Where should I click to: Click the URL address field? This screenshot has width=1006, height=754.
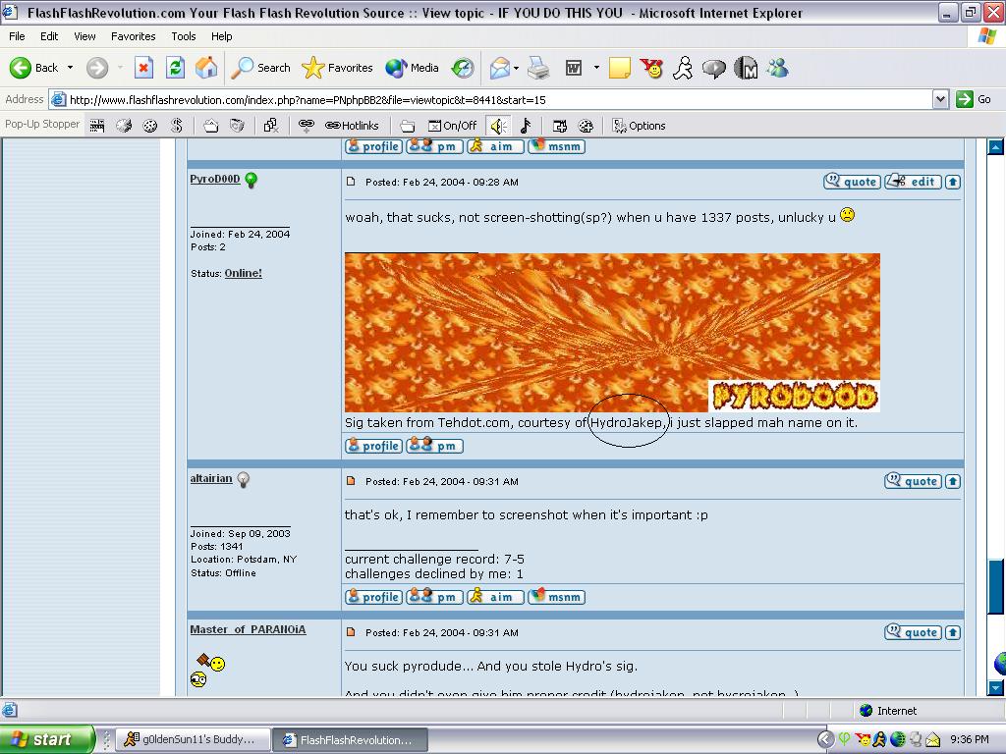pyautogui.click(x=491, y=99)
